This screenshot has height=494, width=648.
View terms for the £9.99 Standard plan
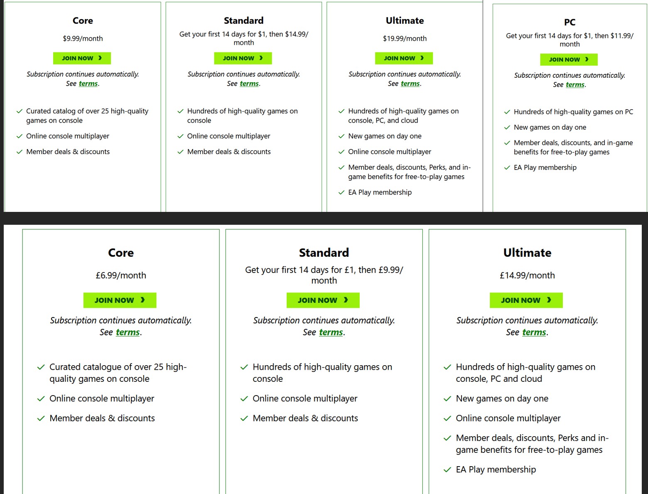click(331, 332)
